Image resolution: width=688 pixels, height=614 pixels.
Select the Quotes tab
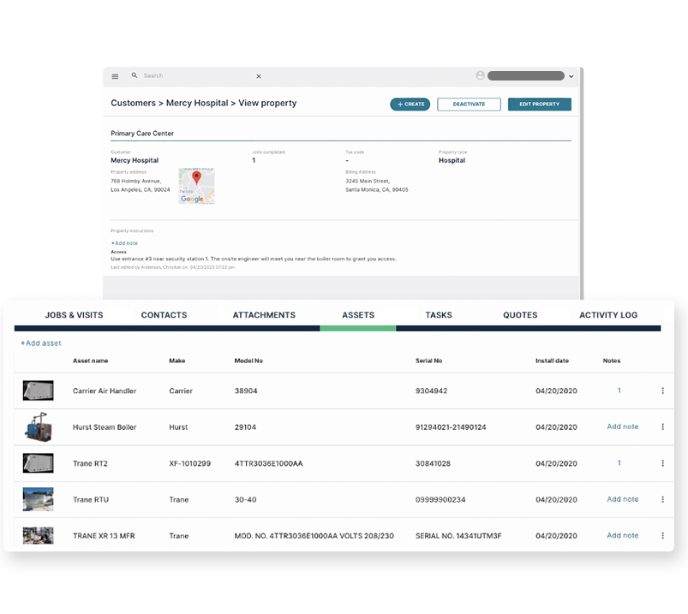[x=520, y=314]
